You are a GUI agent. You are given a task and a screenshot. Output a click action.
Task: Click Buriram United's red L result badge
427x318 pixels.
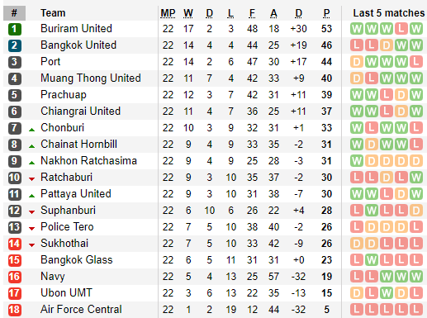tap(401, 29)
